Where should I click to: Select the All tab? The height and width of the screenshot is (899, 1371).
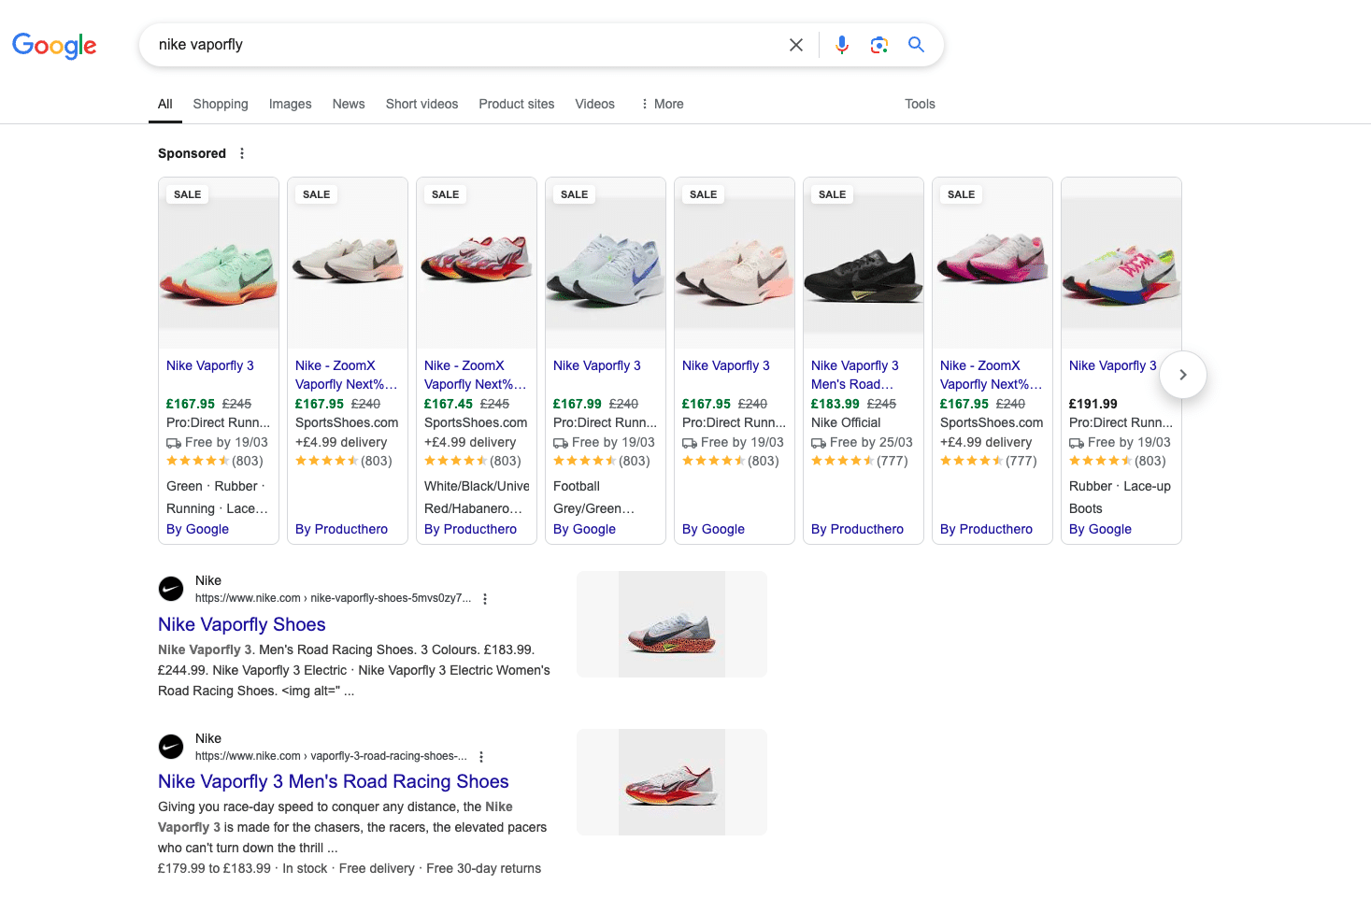(x=165, y=104)
